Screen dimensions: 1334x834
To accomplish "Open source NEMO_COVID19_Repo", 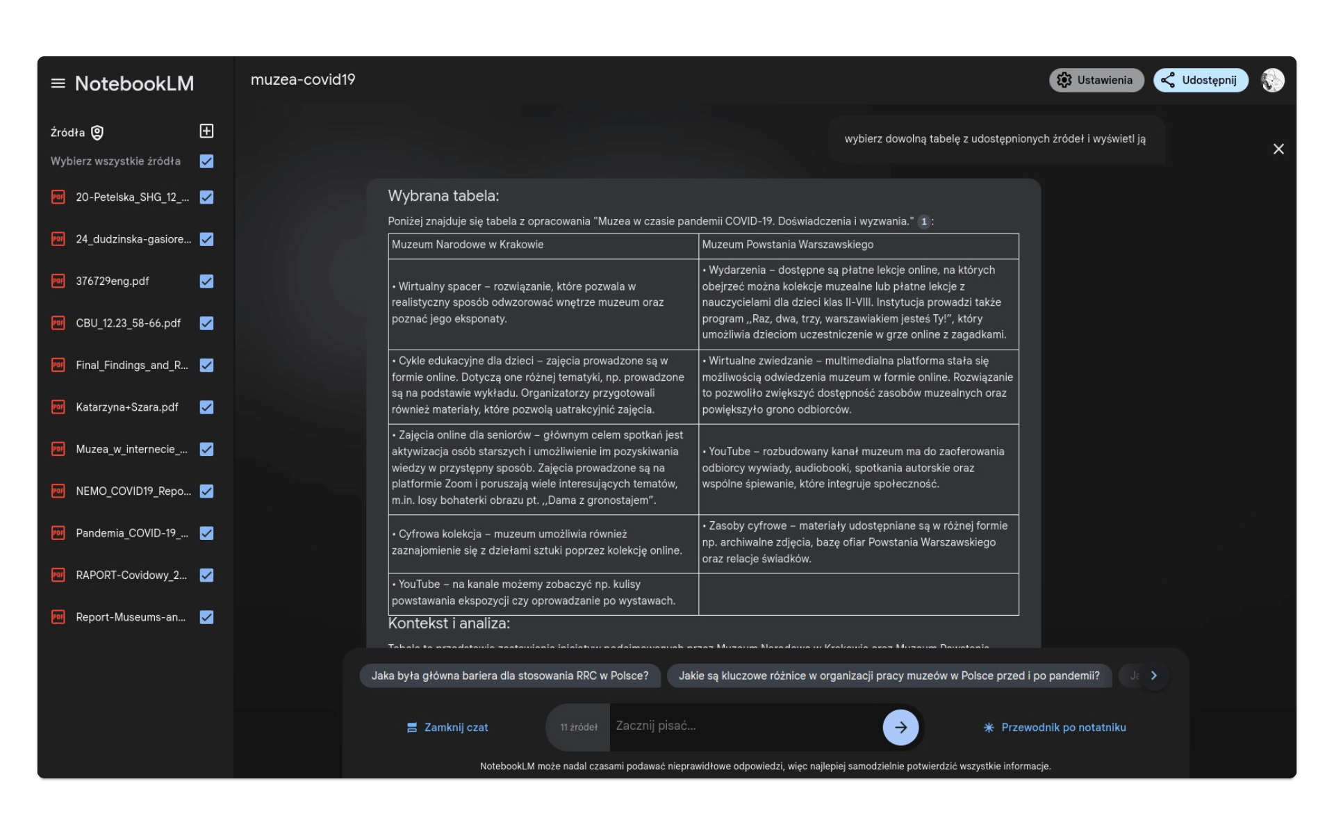I will [133, 491].
